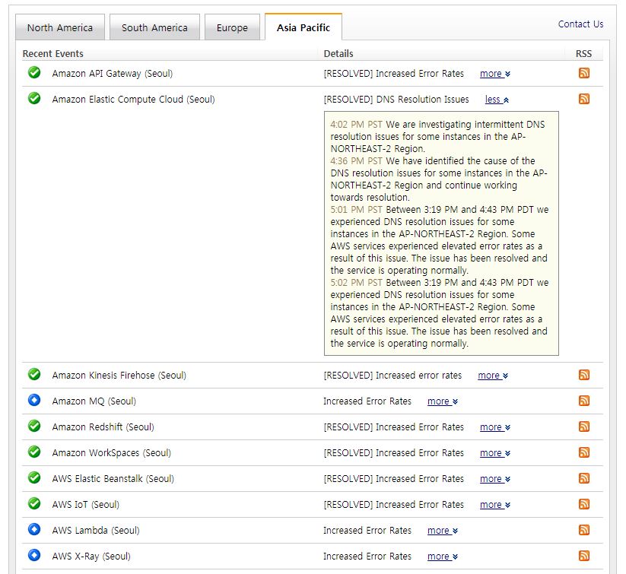This screenshot has width=626, height=574.
Task: Open the Amazon MQ RSS feed icon
Action: pyautogui.click(x=584, y=401)
